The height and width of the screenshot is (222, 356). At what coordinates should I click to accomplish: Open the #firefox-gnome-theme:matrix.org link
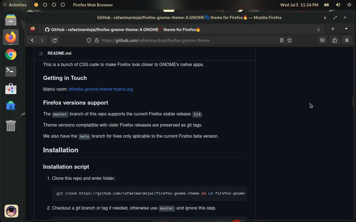point(101,89)
